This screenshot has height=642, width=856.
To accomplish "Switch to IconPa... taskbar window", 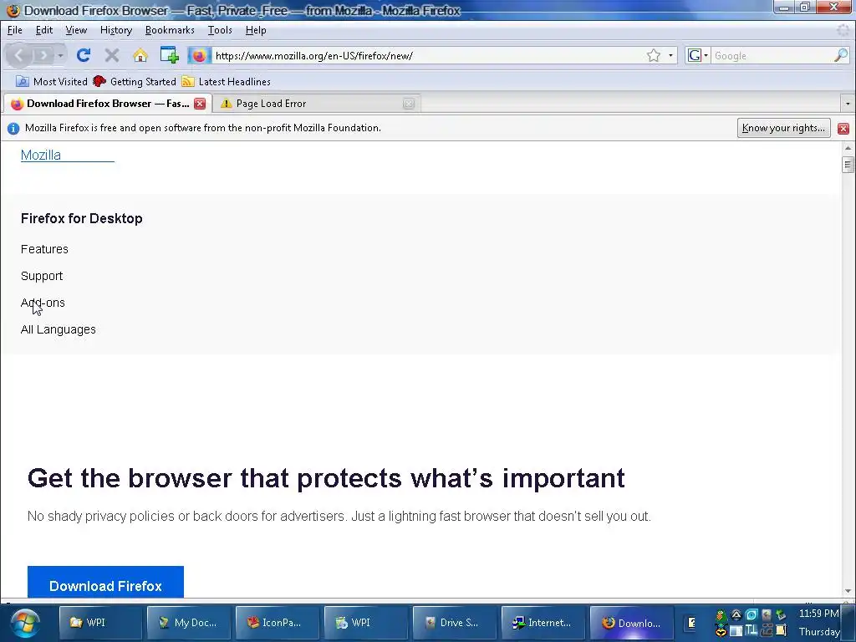I will [277, 623].
